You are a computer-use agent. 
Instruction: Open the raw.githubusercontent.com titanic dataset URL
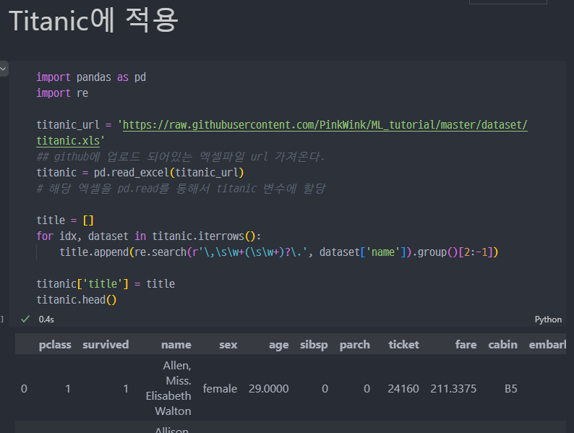(x=325, y=125)
